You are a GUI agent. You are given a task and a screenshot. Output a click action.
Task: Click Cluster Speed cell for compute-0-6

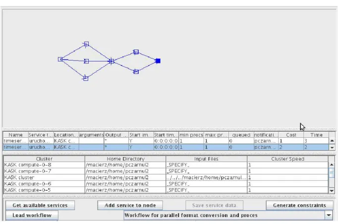287,184
